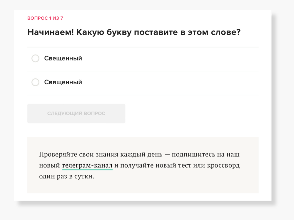Click the Вопрос 1 из 7 counter
Screen dimensions: 294x220
[45, 18]
